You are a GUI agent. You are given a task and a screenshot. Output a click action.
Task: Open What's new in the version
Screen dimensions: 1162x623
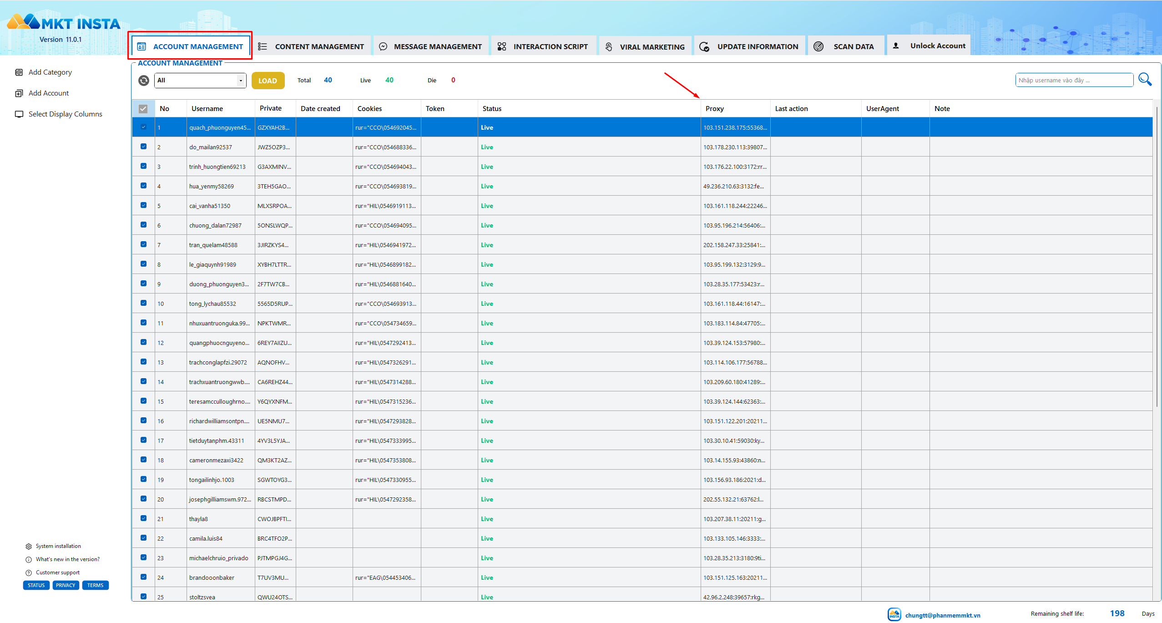pos(68,559)
